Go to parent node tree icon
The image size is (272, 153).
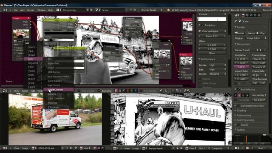(x=166, y=91)
